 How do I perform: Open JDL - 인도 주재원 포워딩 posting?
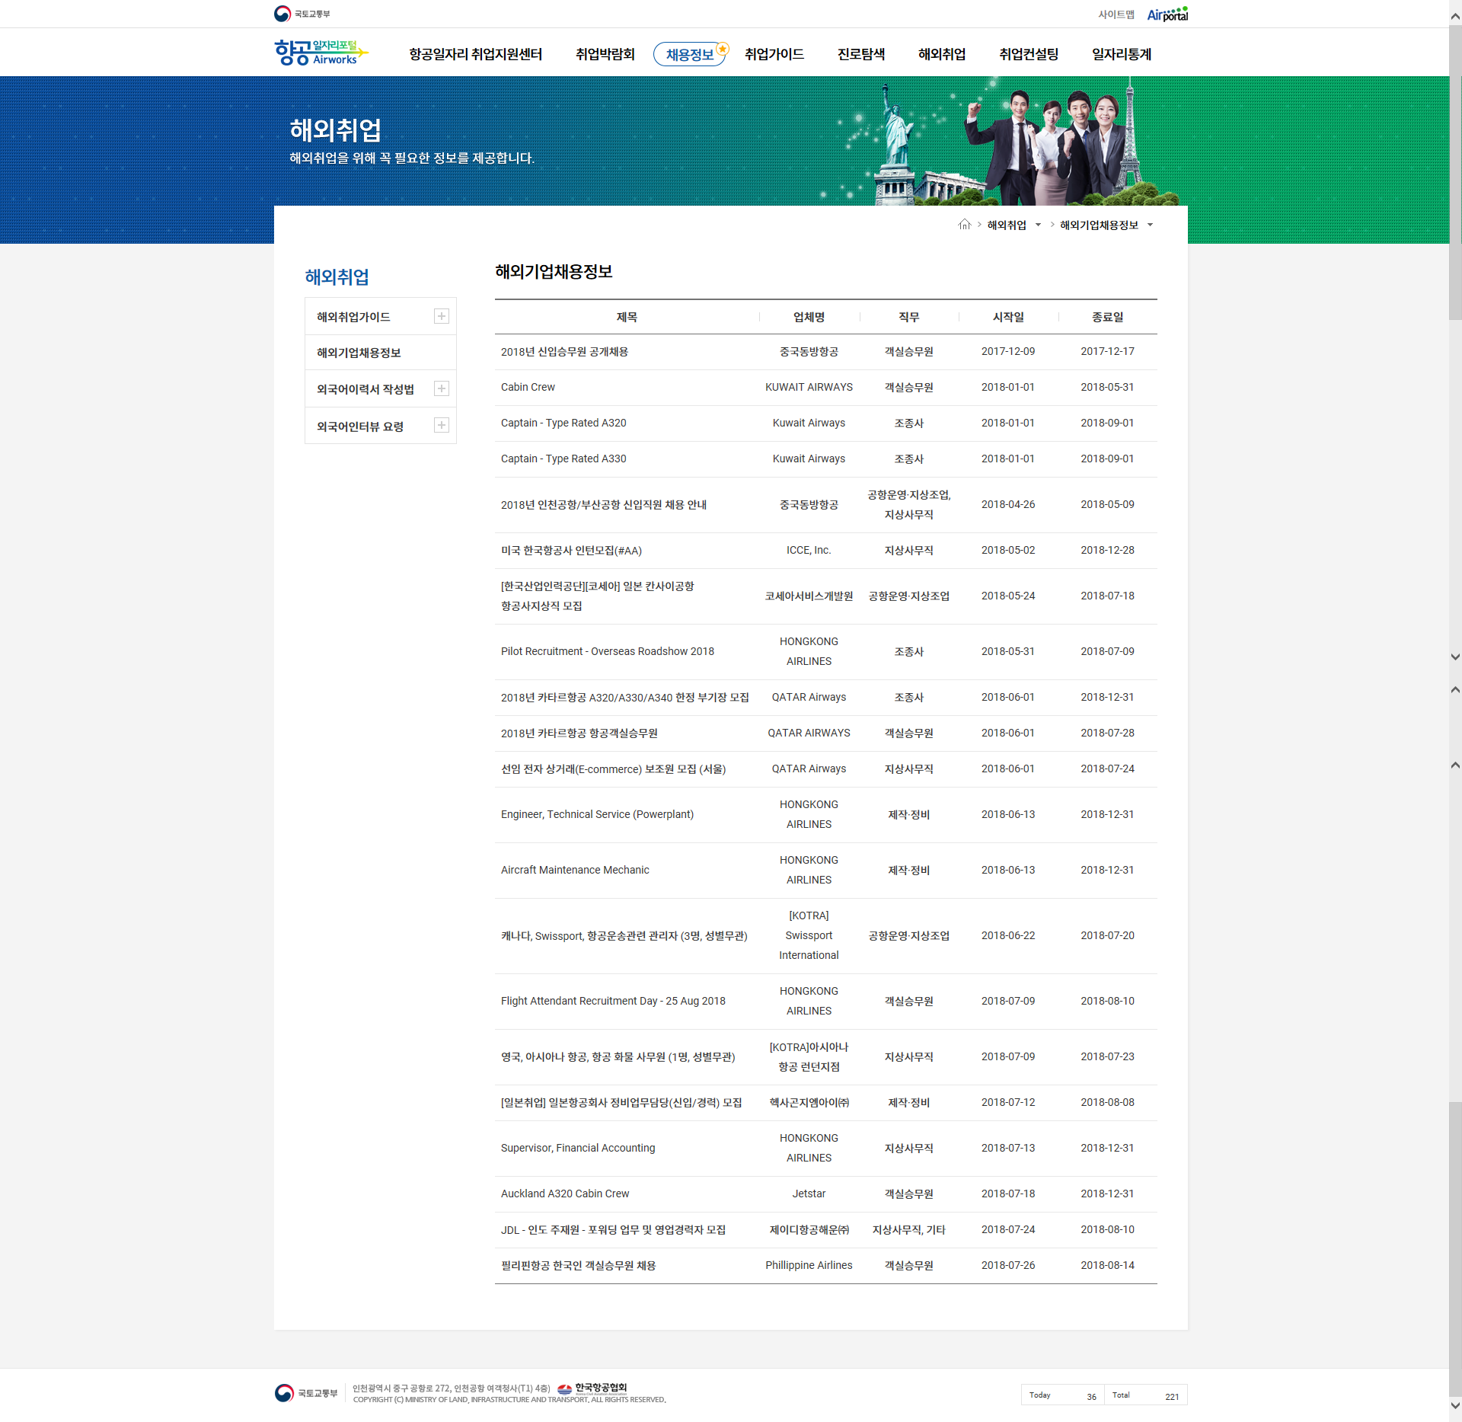pos(613,1230)
